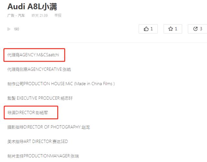Click the 举报 report link
Screen dimensions: 207x162
tap(58, 15)
